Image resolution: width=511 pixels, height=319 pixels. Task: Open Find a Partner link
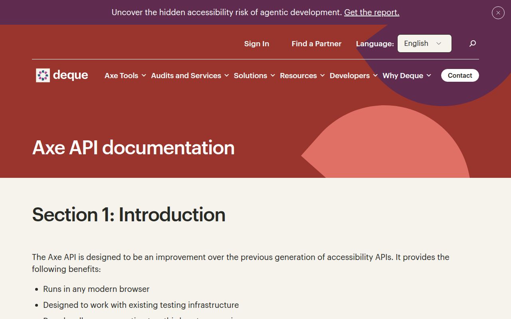pos(317,44)
